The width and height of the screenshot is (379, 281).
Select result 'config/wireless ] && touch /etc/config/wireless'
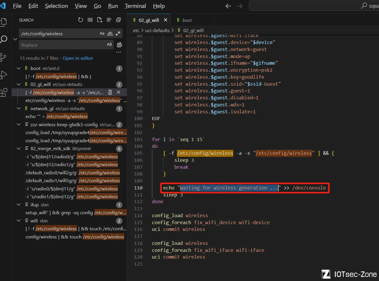pos(69,237)
